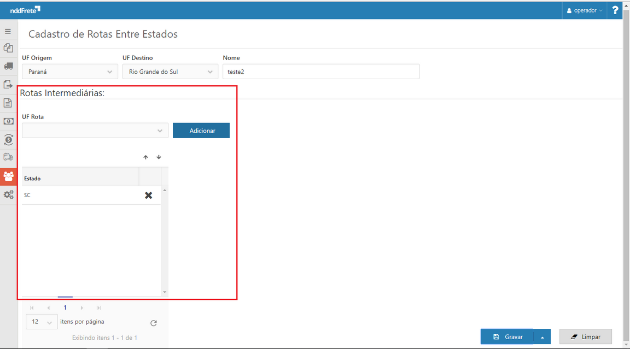Open the dollar refresh sidebar icon
The height and width of the screenshot is (349, 630).
(8, 140)
